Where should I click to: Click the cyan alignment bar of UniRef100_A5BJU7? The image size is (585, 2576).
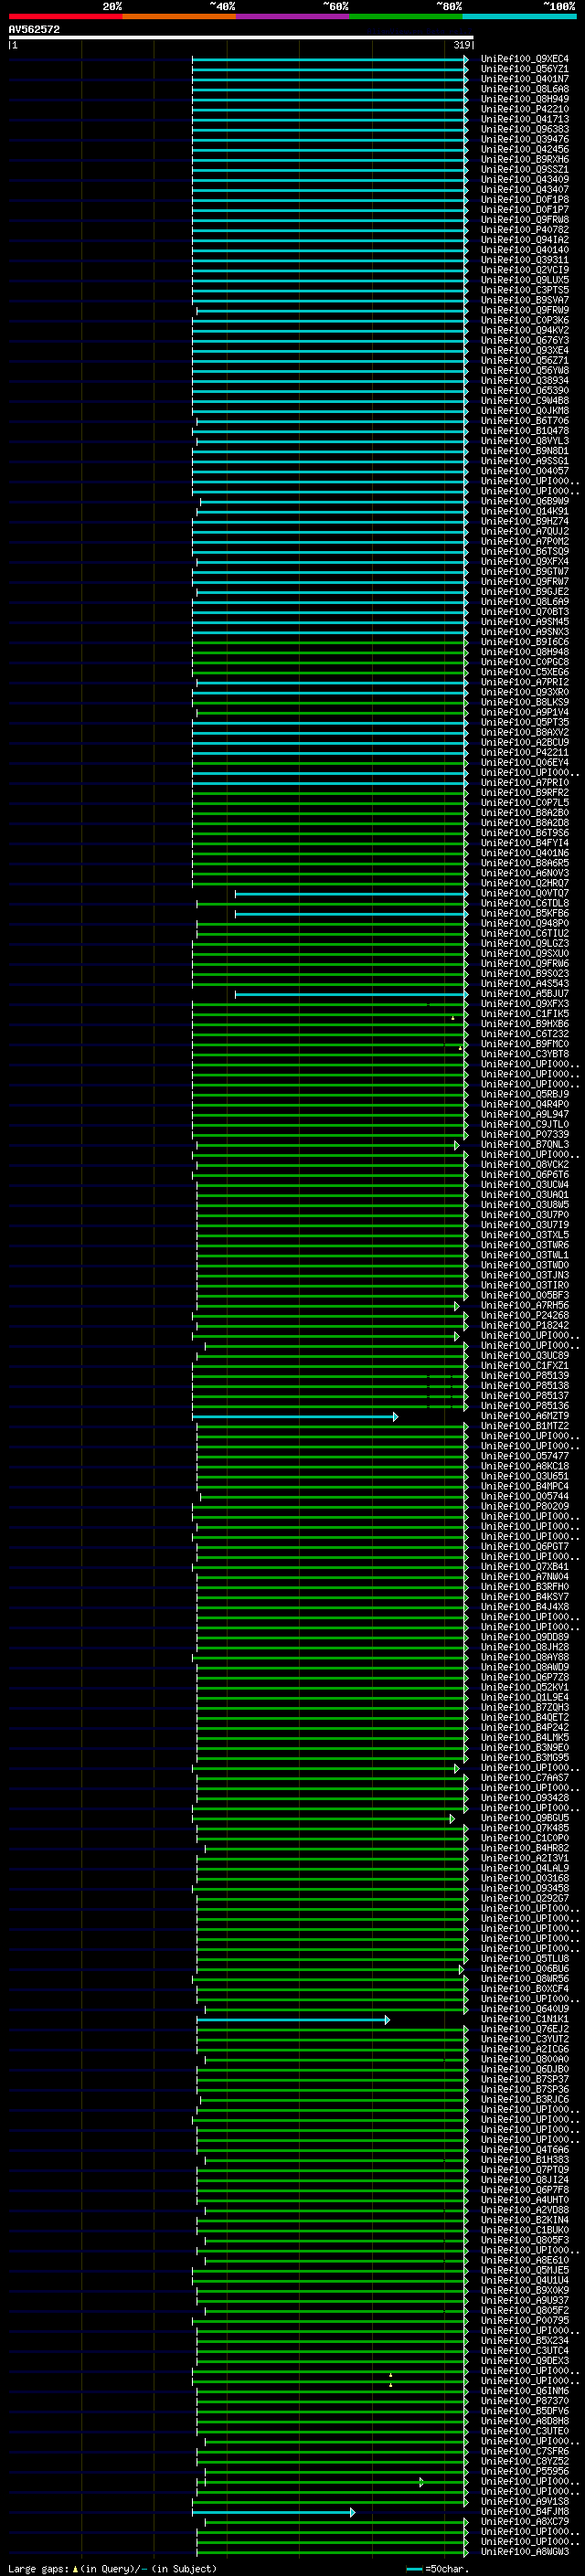coord(351,994)
